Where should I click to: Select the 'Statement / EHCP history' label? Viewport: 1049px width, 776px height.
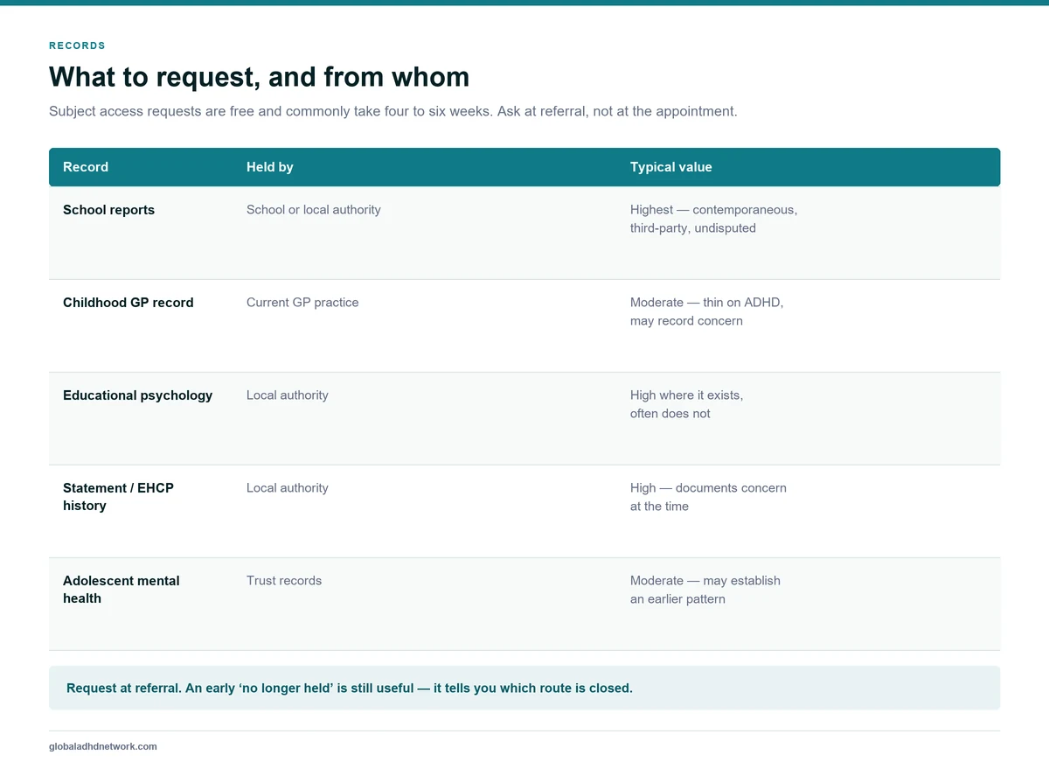pos(119,497)
